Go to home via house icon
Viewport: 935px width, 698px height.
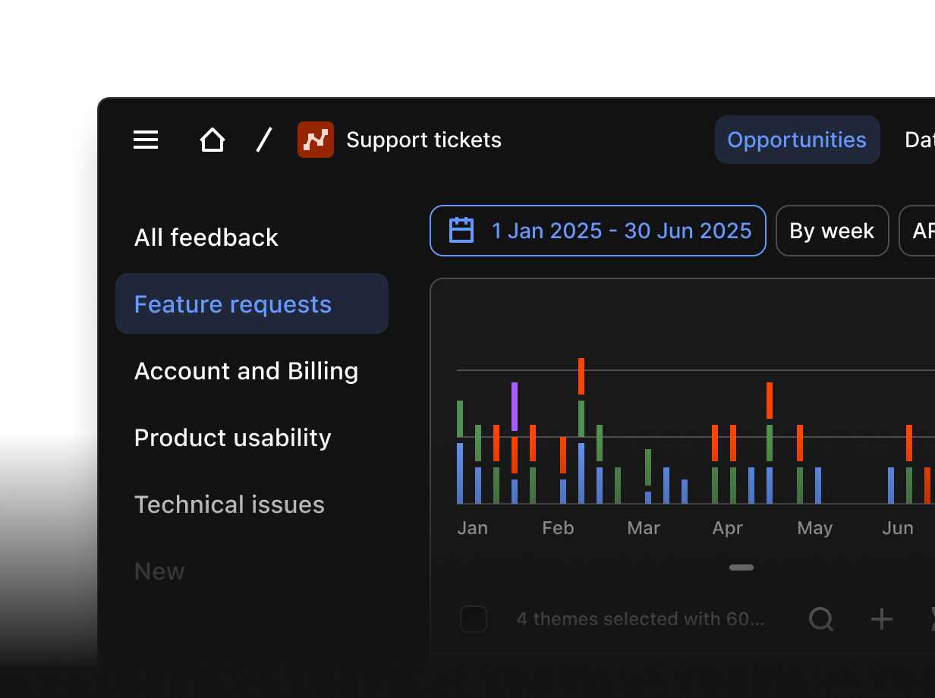212,140
